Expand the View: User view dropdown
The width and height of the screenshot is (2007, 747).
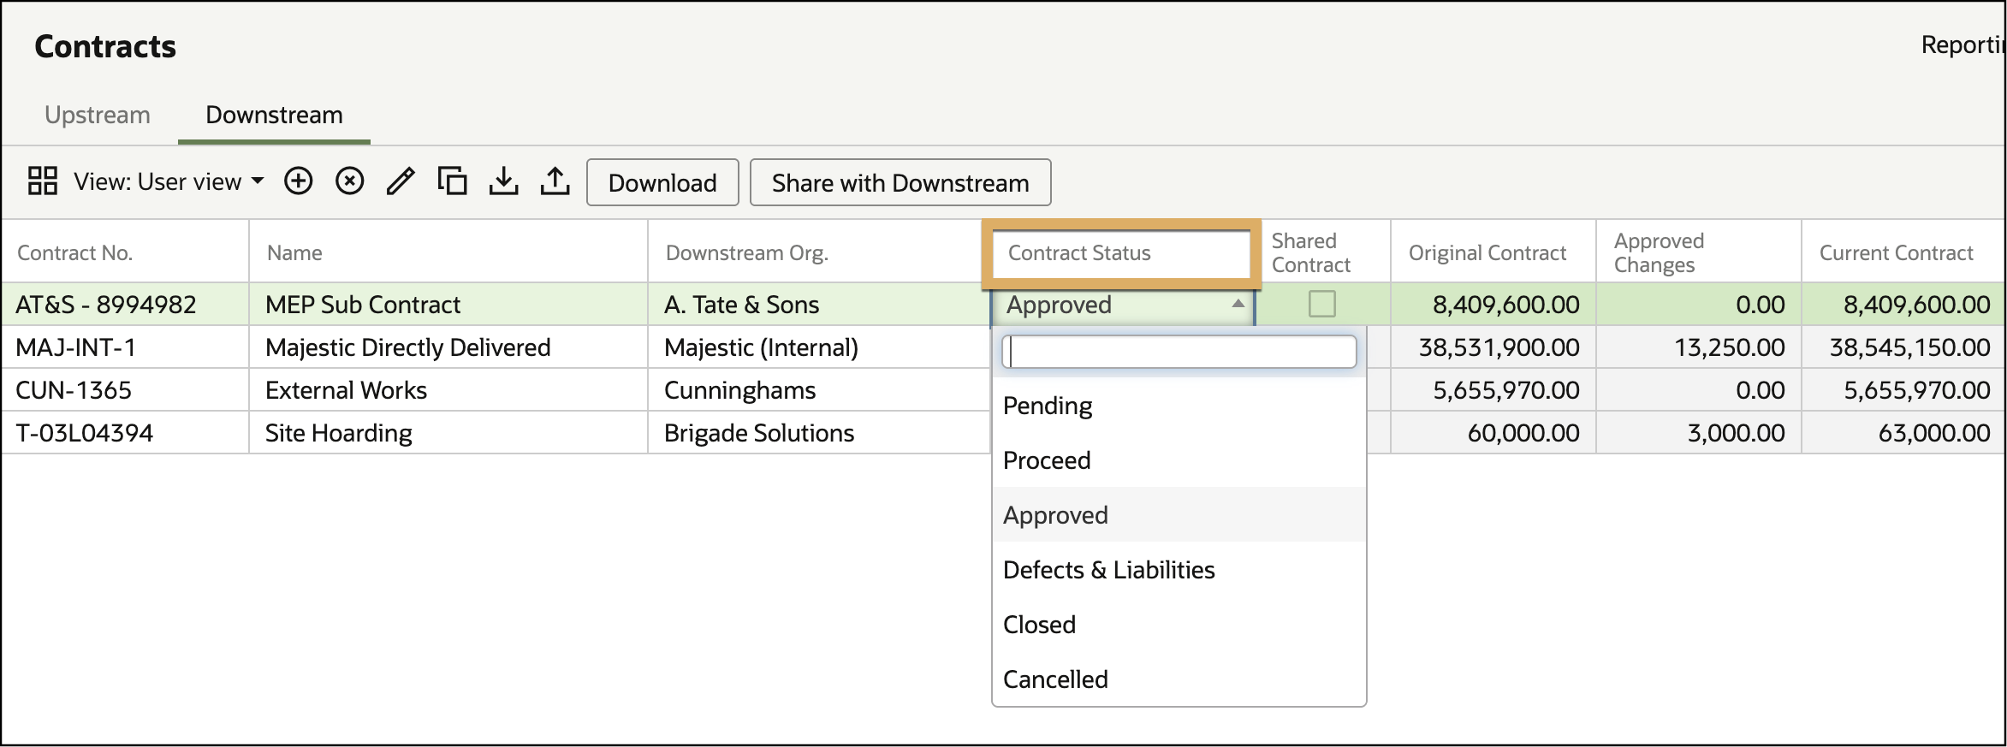169,181
